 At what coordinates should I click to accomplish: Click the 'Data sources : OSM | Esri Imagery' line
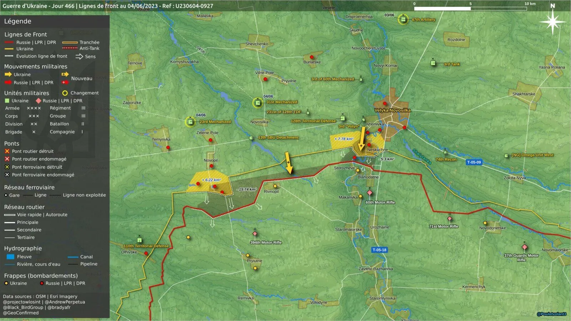(40, 296)
